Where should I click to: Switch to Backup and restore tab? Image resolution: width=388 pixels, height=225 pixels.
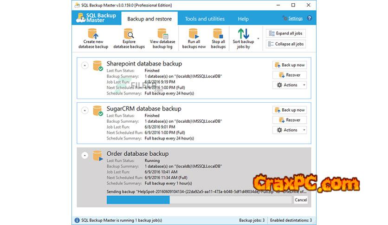149,19
